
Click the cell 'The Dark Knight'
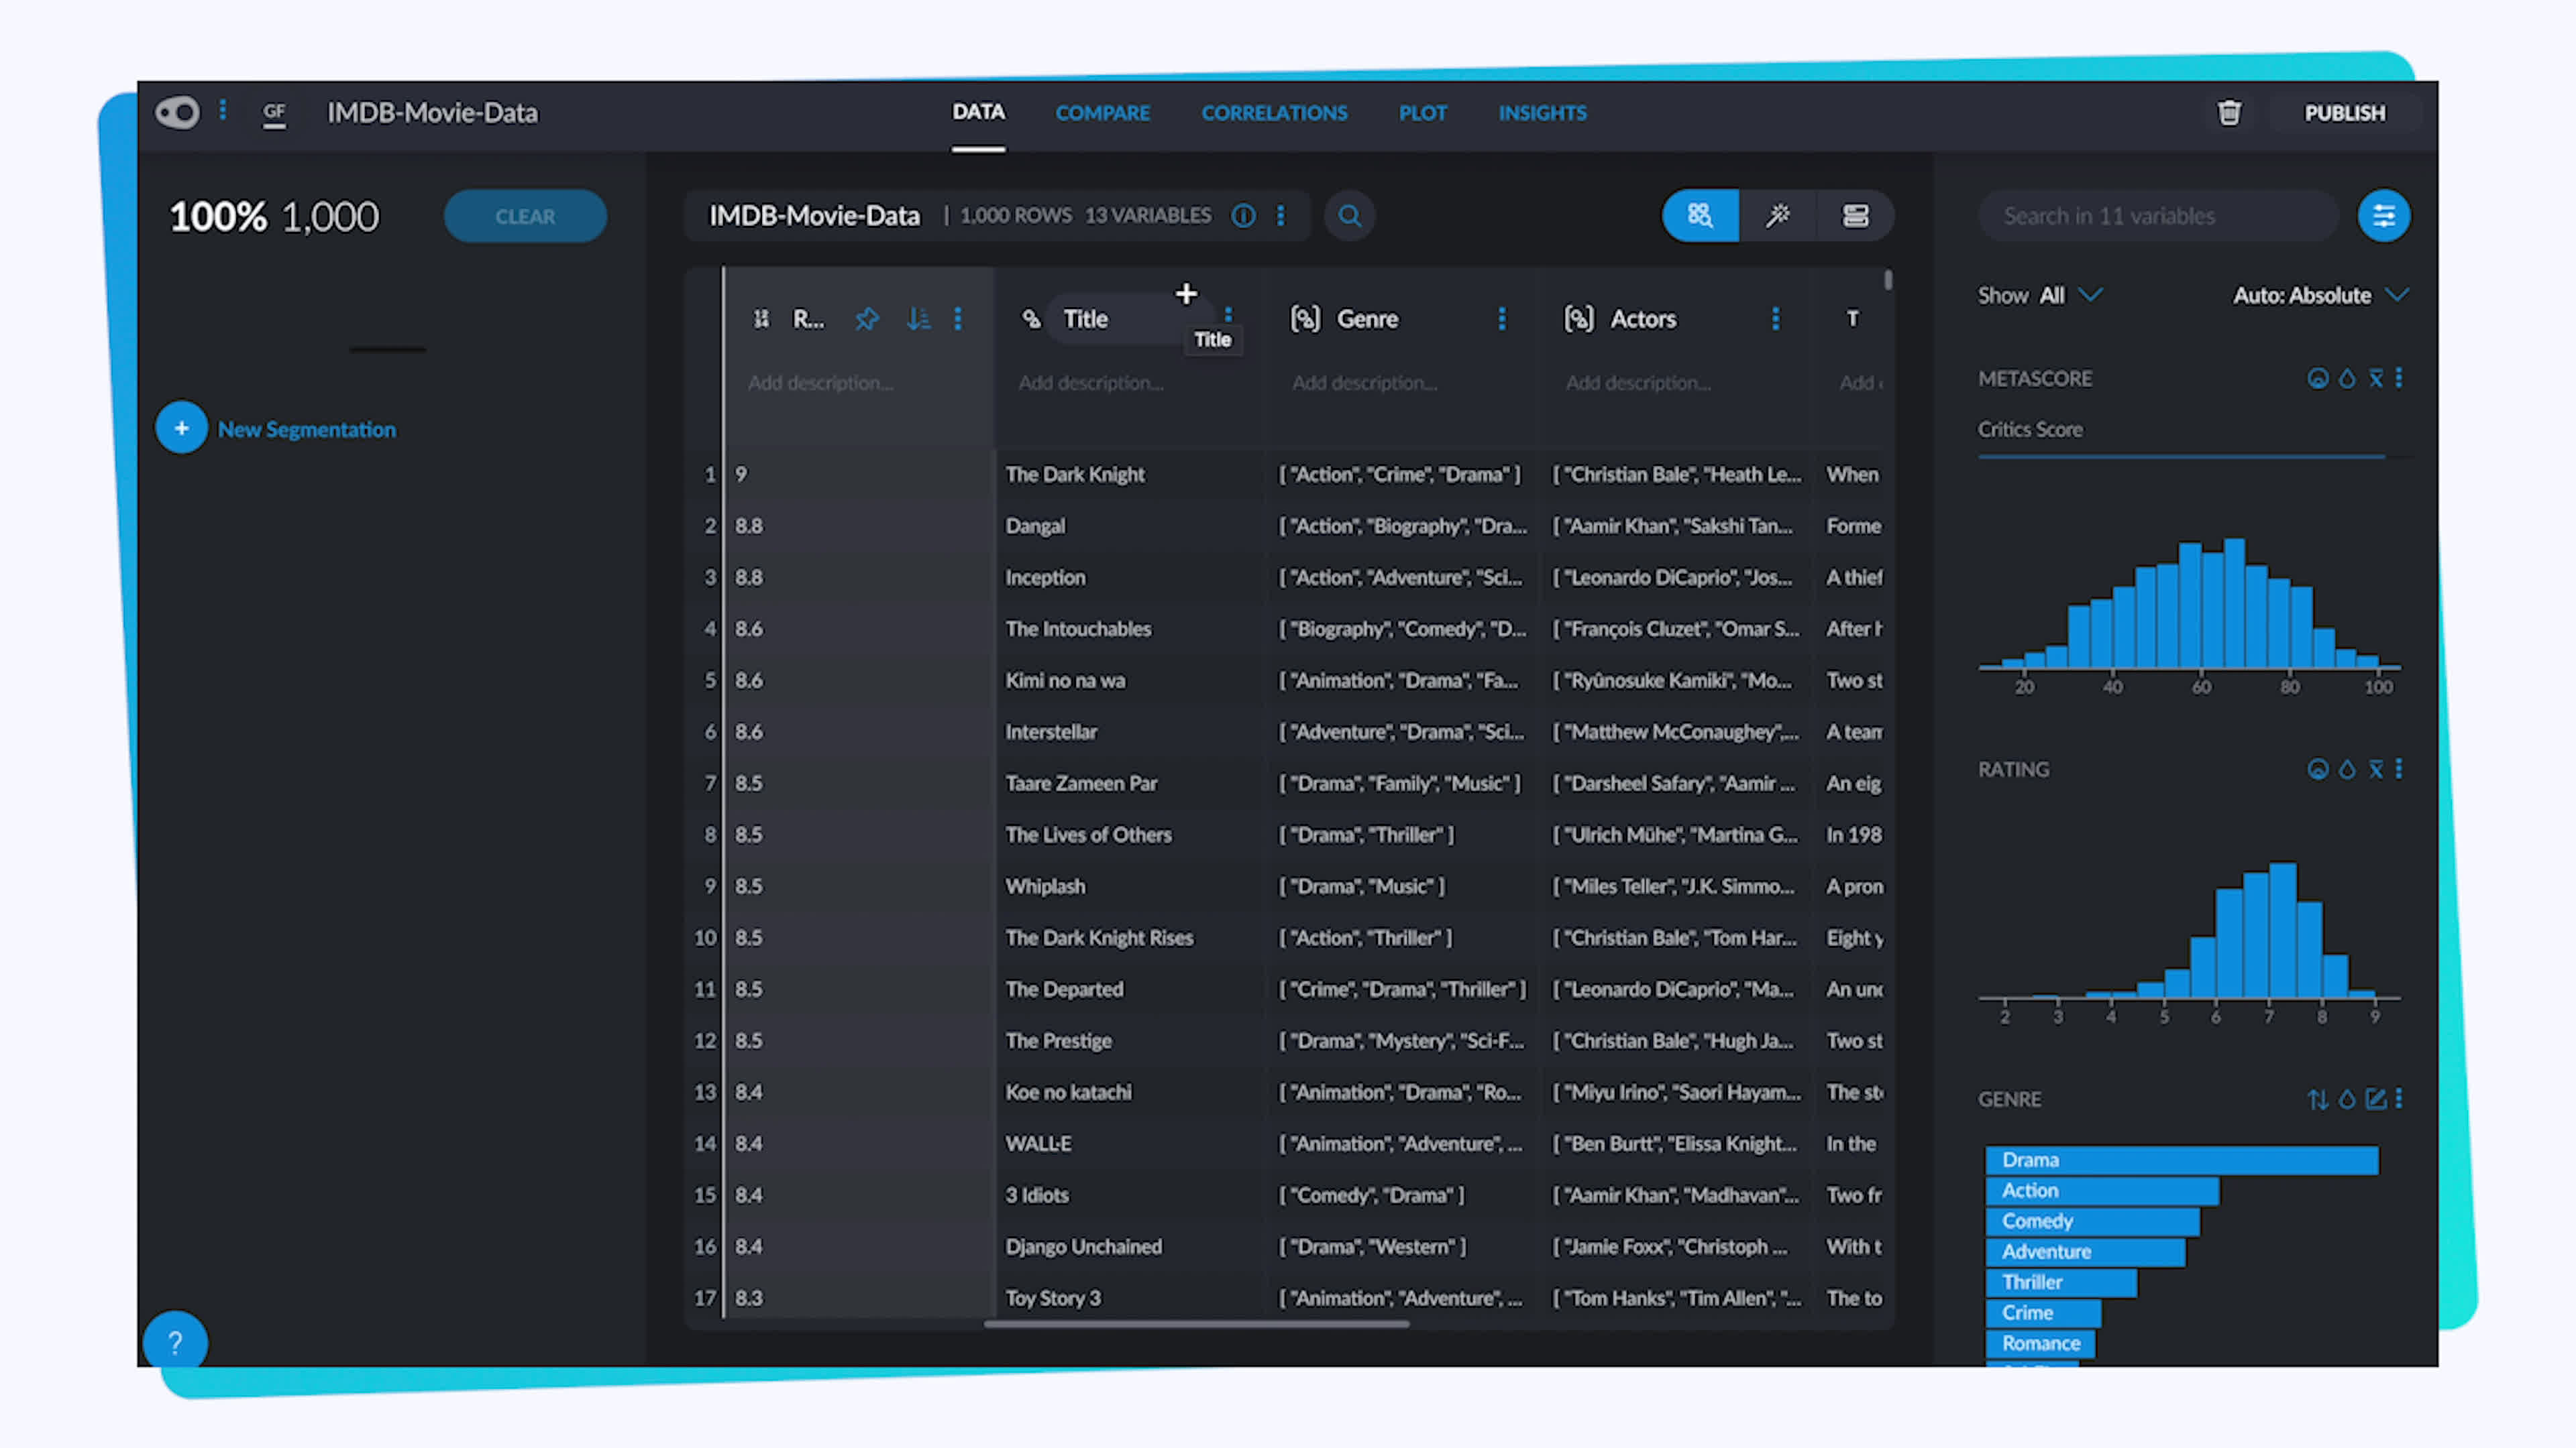coord(1075,475)
